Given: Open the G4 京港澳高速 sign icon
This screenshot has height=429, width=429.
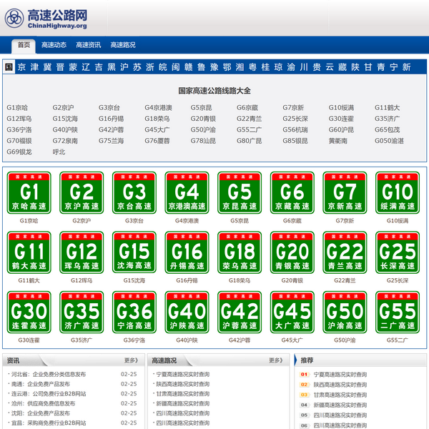Looking at the screenshot, I should coord(187,193).
